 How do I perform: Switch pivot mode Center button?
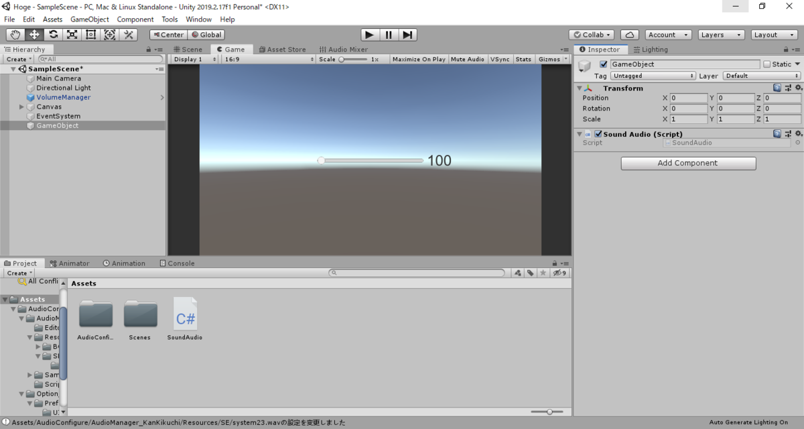click(x=167, y=35)
